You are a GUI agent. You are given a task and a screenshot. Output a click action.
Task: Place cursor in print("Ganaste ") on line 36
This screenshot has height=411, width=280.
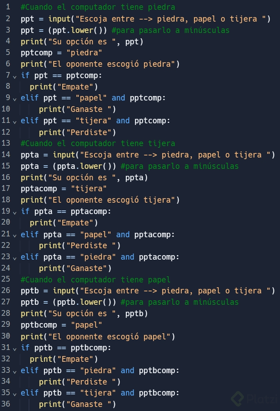click(x=78, y=404)
